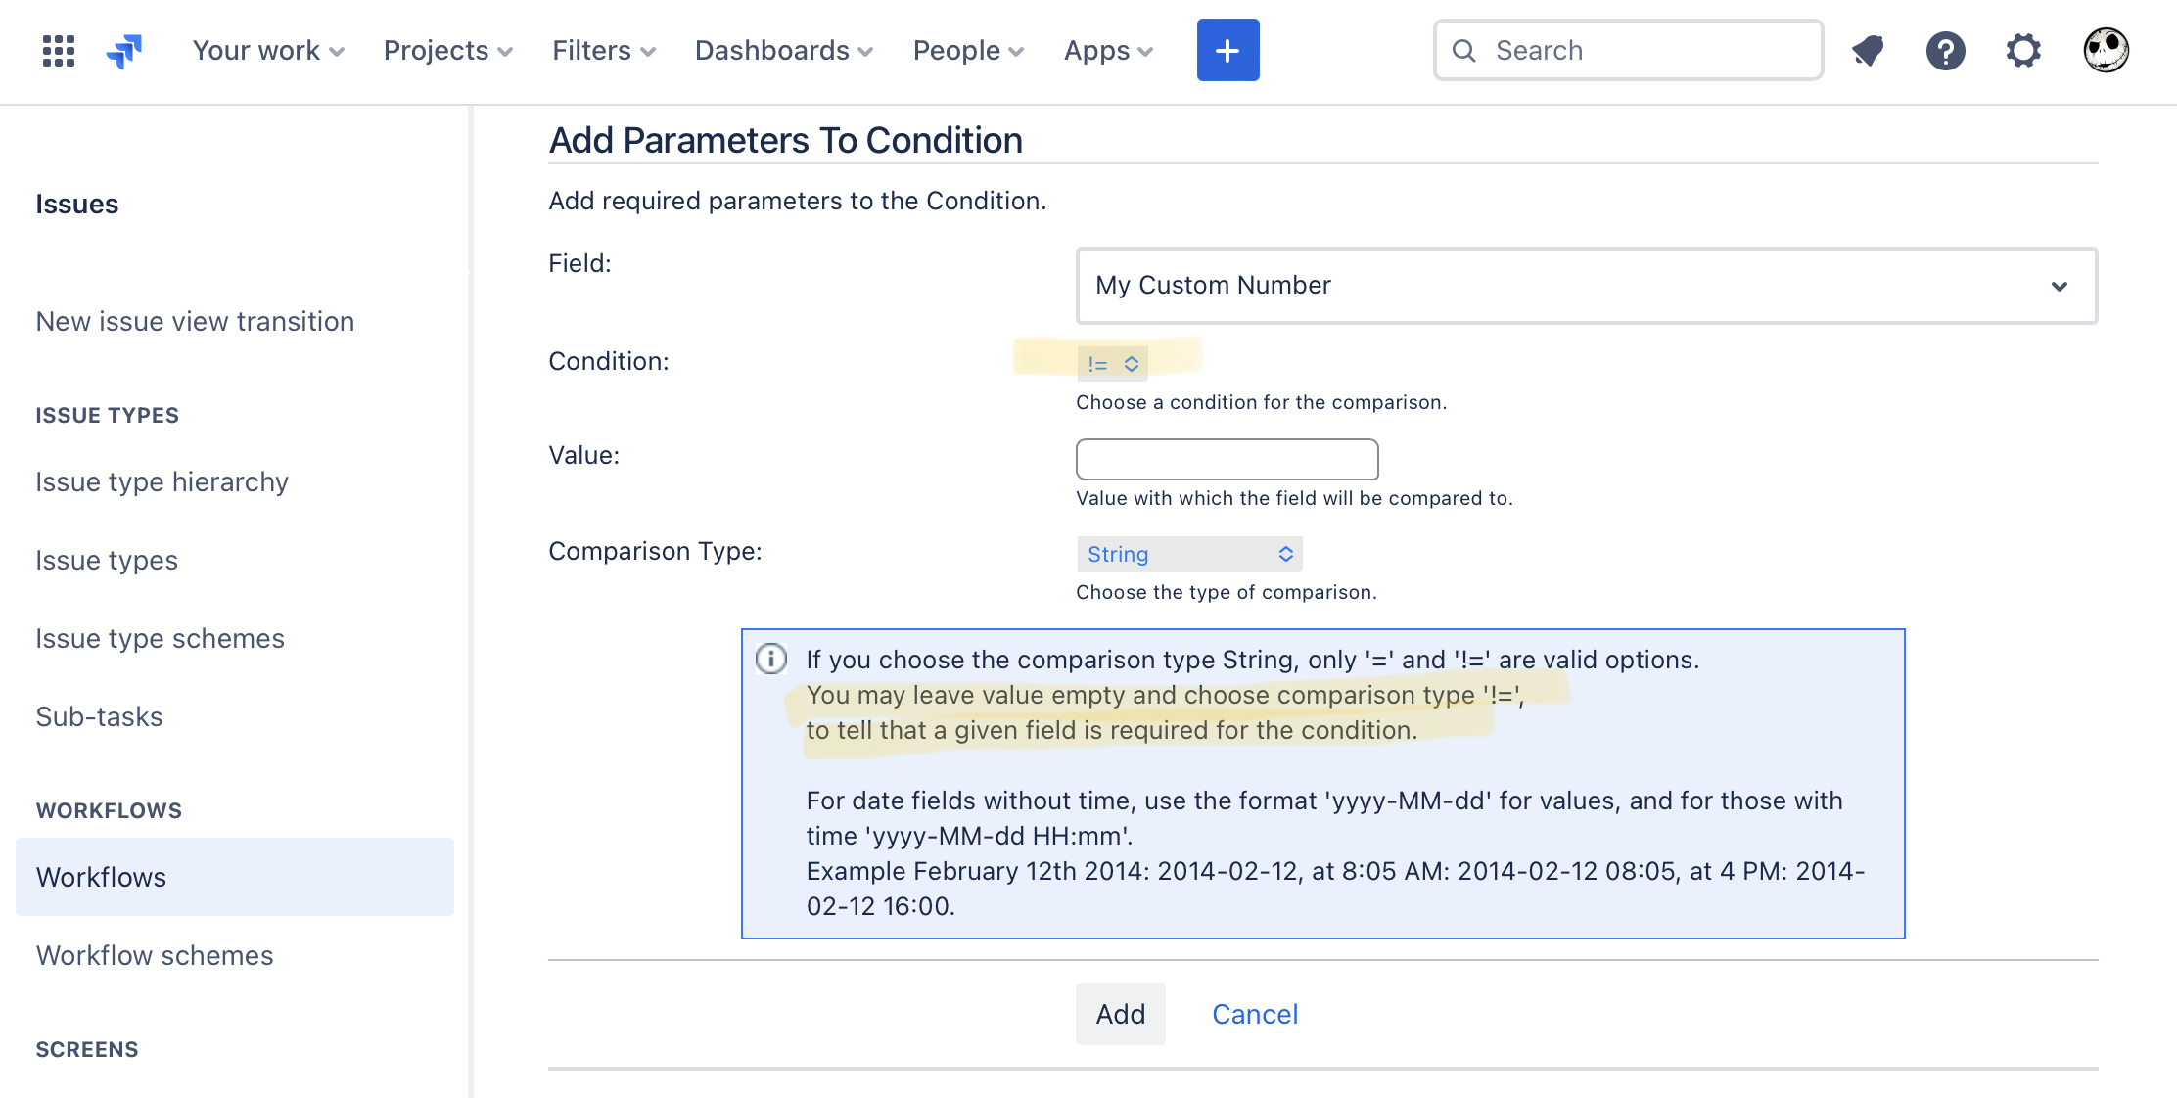Click the Jira logo icon
The image size is (2177, 1098).
point(124,50)
